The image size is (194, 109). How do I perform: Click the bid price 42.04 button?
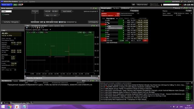[47, 12]
